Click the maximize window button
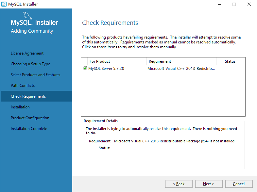Viewport: 257px width, 192px height. (x=234, y=4)
